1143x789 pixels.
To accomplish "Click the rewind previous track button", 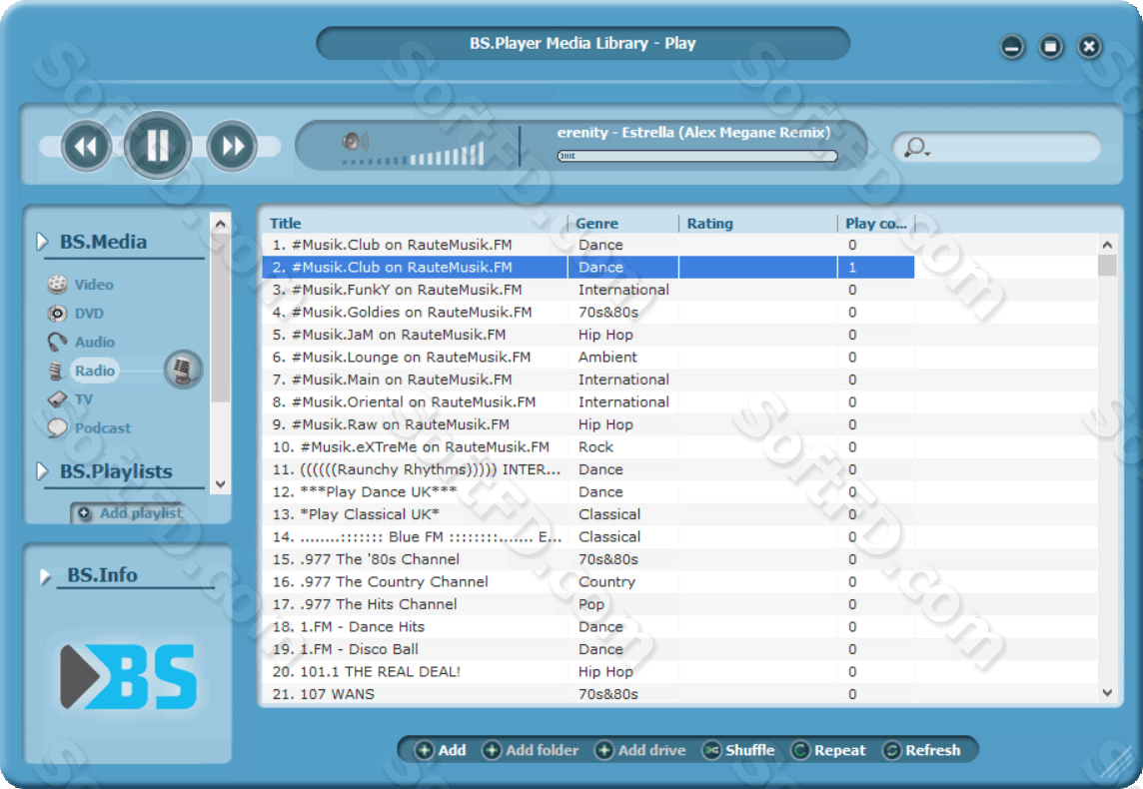I will (86, 147).
